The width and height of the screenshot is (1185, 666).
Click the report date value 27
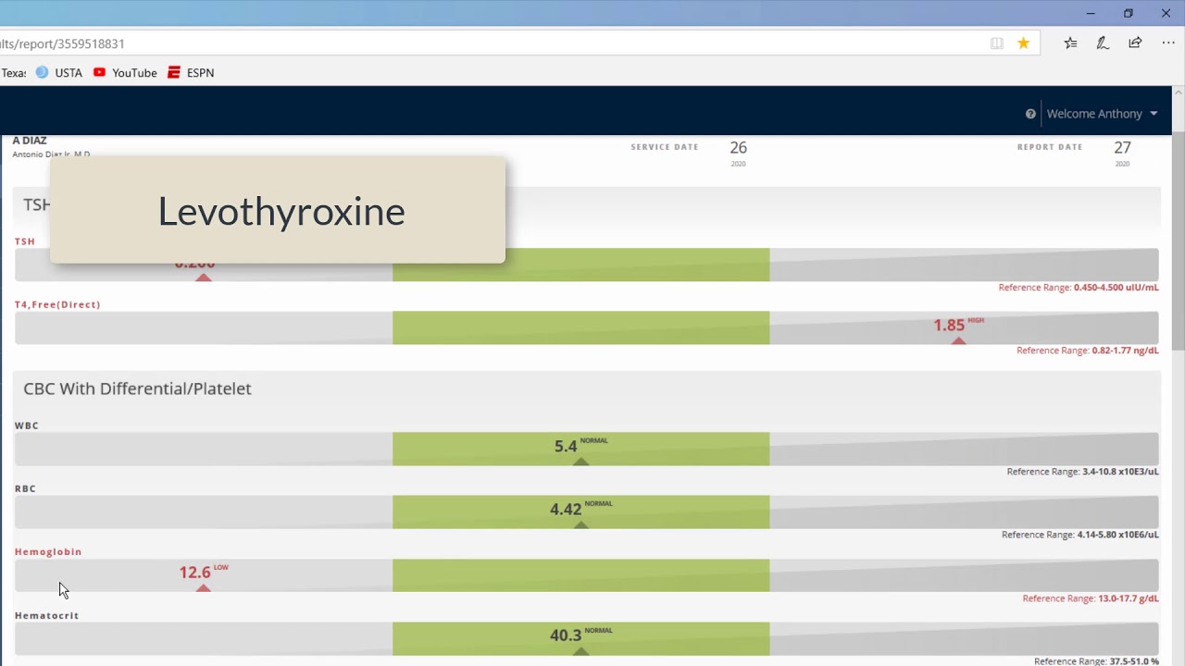[1122, 147]
